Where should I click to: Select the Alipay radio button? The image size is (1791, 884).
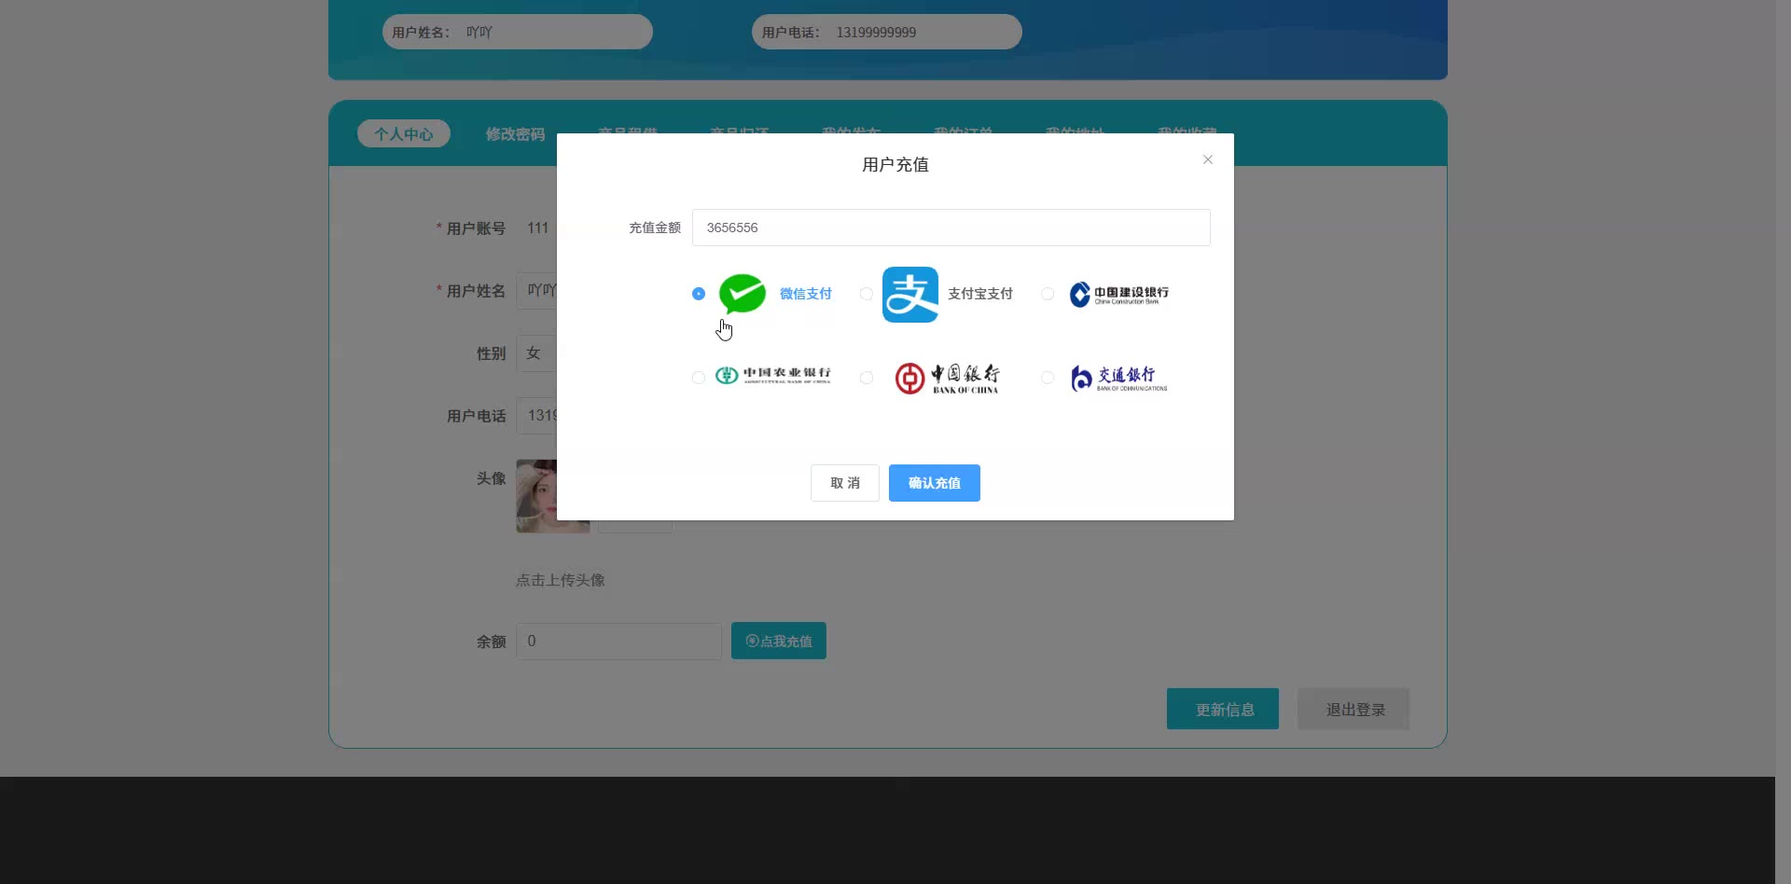click(867, 294)
